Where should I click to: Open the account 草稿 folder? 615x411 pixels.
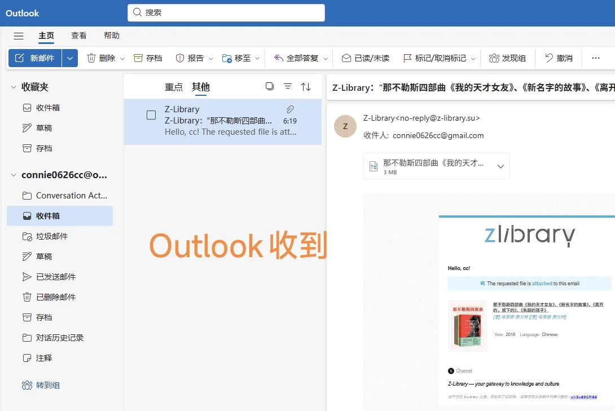[60, 257]
